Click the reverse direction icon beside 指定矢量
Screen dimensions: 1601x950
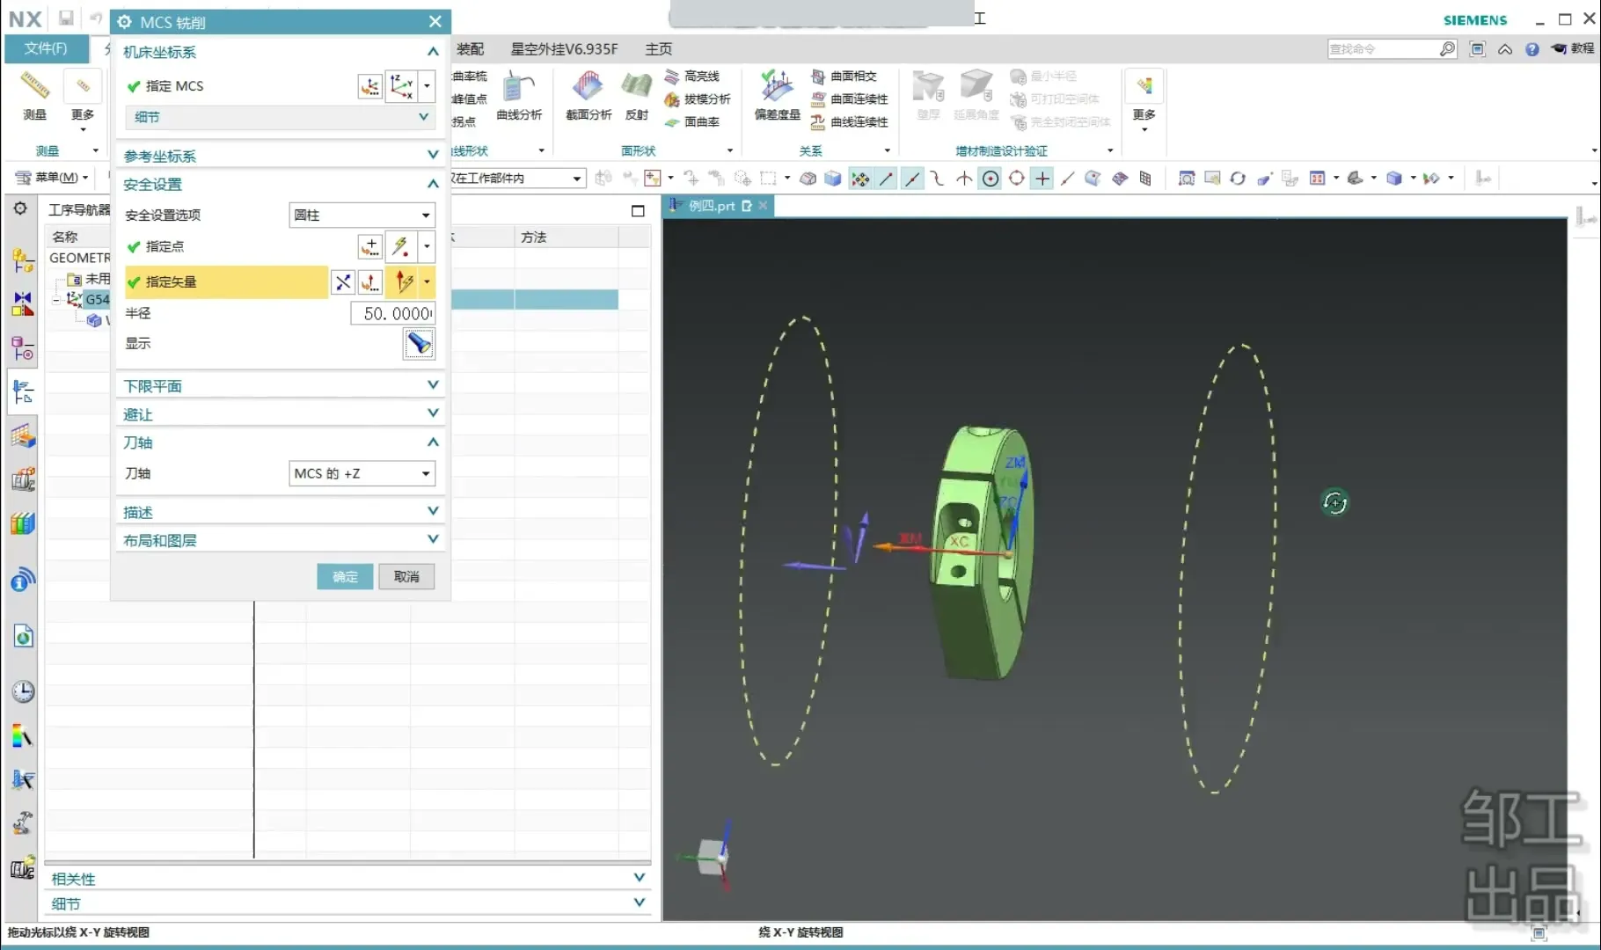point(343,282)
